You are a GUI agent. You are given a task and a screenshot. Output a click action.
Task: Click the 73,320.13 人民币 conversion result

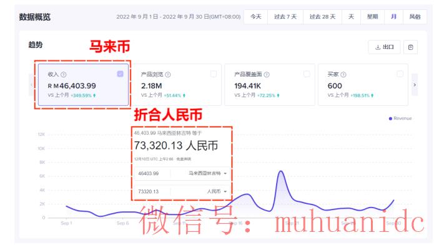(x=176, y=145)
